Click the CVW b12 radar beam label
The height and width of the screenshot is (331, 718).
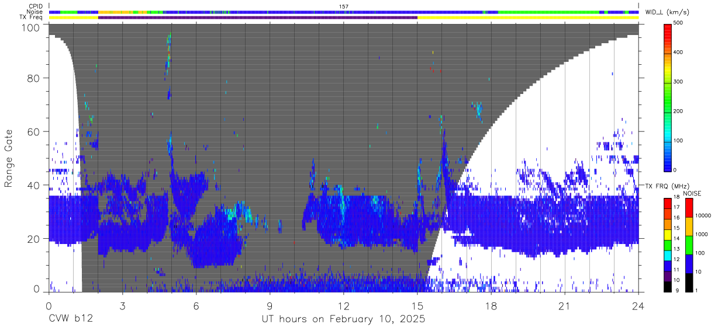tap(71, 319)
